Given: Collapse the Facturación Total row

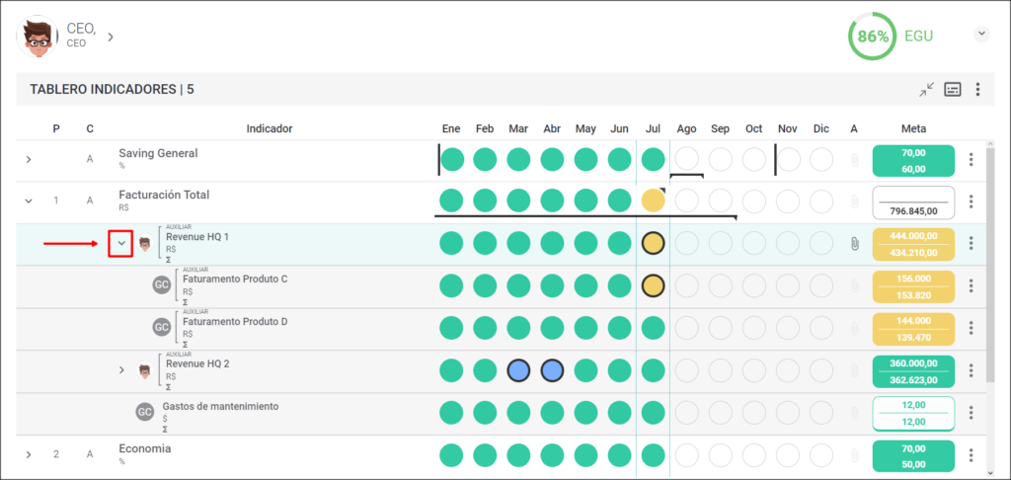Looking at the screenshot, I should (x=29, y=200).
